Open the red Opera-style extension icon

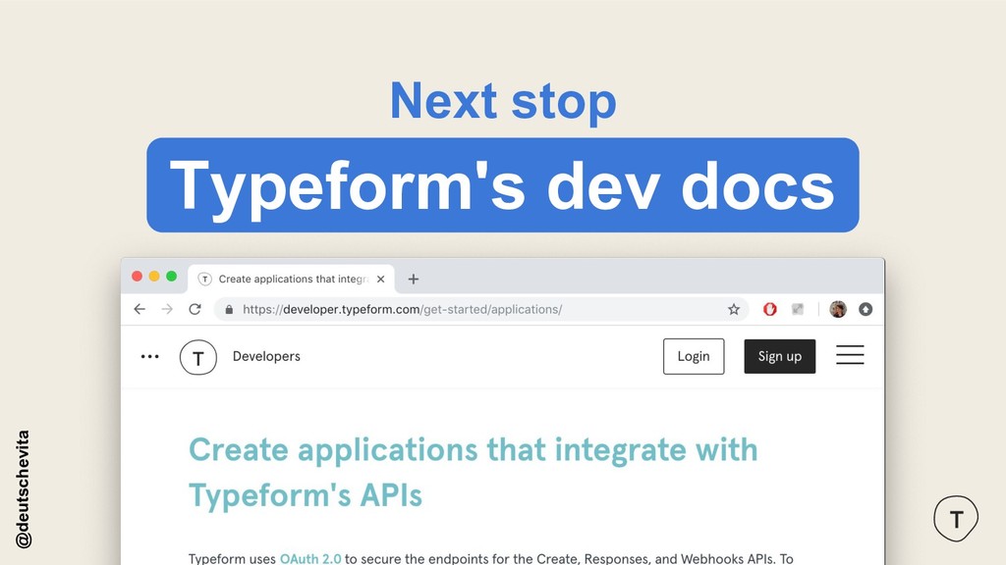[770, 309]
